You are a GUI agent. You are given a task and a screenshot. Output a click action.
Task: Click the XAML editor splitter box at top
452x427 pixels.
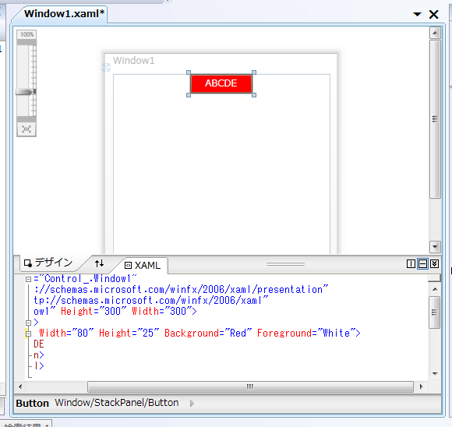[x=434, y=278]
